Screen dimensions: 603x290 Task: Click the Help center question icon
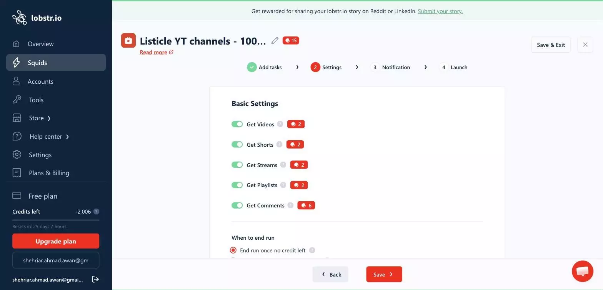click(17, 136)
